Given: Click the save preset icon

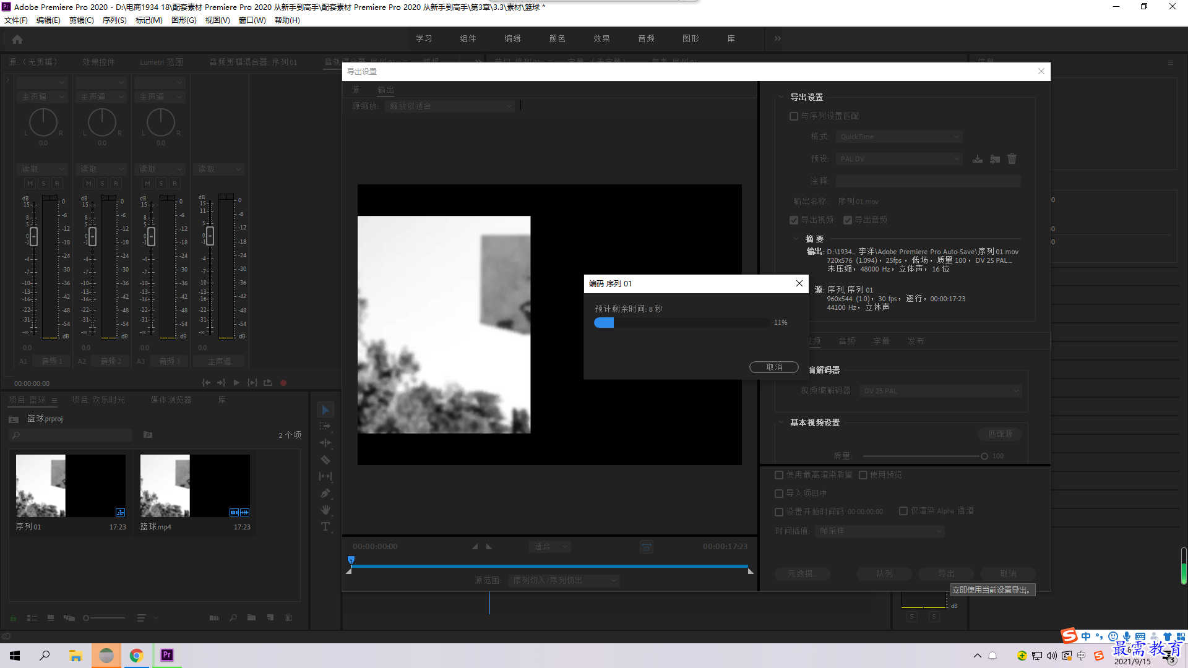Looking at the screenshot, I should point(978,159).
